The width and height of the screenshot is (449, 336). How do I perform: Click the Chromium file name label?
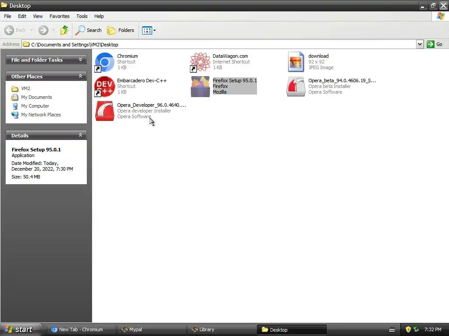[x=128, y=56]
